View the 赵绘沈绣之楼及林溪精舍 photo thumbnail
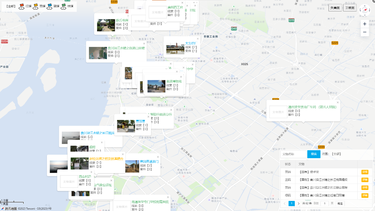Viewport: 375px width, 211px height. coord(80,164)
